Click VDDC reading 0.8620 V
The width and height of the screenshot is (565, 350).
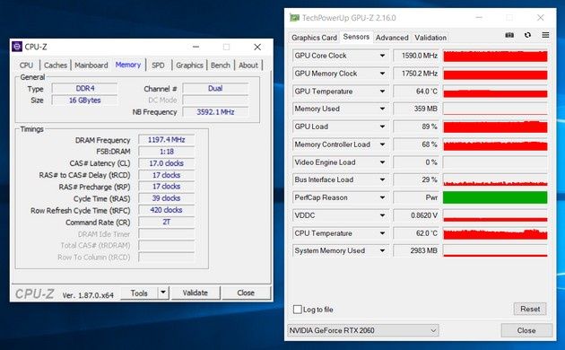click(x=416, y=215)
